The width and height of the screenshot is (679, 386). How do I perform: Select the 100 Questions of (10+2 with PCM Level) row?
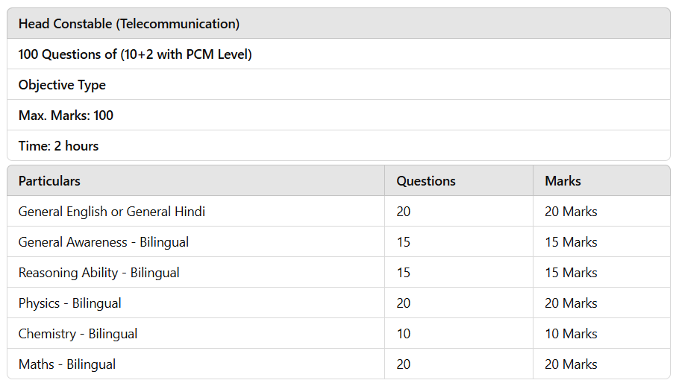(339, 54)
